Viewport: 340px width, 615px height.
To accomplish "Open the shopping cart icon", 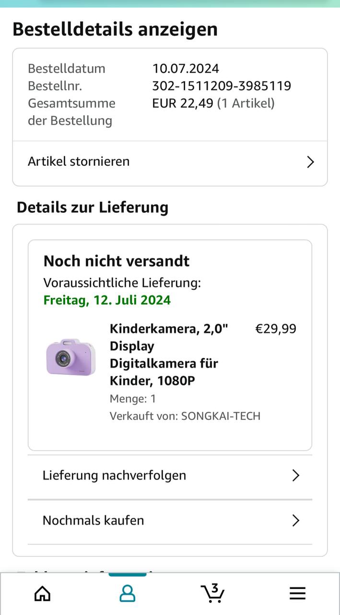I will pos(212,593).
